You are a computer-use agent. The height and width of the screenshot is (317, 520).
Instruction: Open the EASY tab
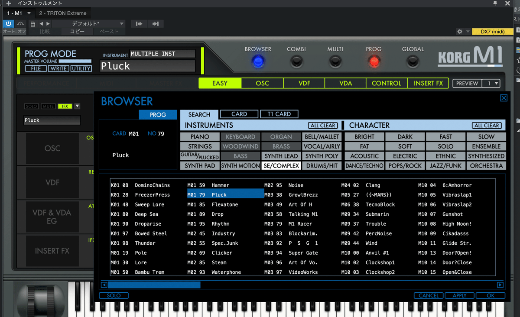[x=220, y=83]
